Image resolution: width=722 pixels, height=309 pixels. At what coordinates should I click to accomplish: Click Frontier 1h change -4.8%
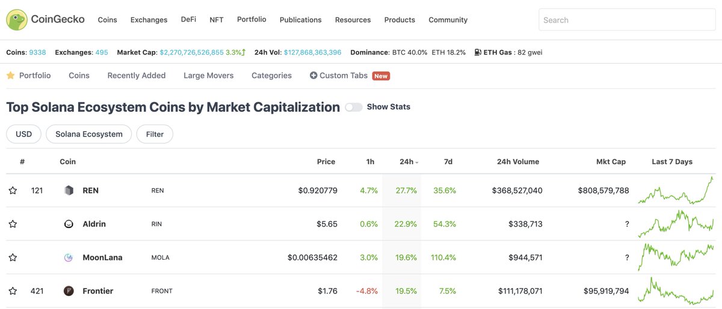[x=367, y=291]
